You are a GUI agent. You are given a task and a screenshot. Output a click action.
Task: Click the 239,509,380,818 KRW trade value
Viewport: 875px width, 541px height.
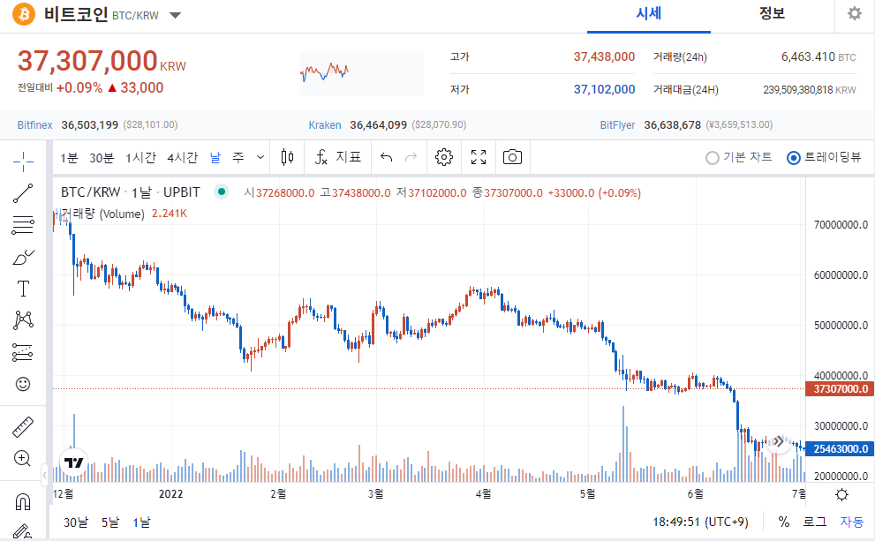(810, 90)
